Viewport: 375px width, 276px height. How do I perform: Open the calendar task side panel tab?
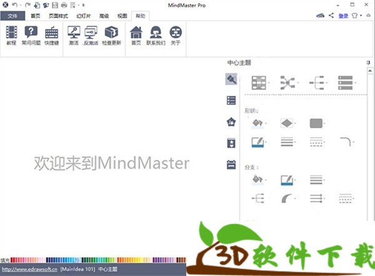[231, 165]
